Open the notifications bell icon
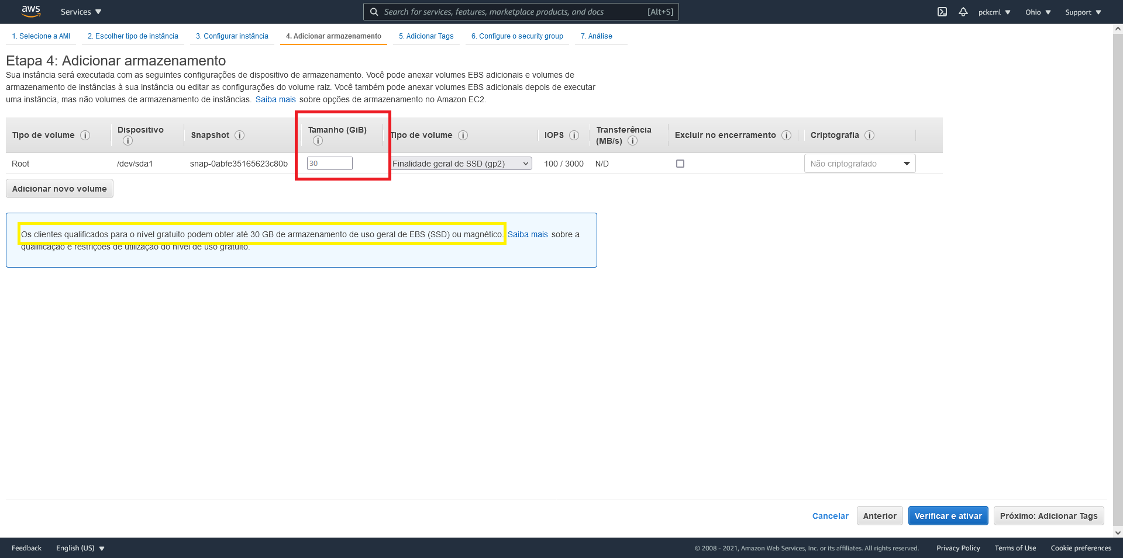The image size is (1123, 558). (963, 12)
